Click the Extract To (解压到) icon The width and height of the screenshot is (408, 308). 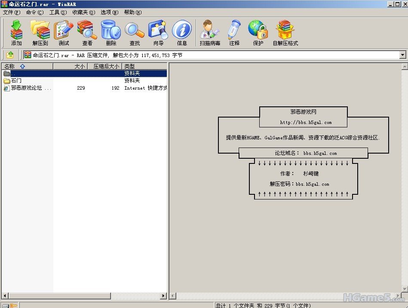[40, 33]
